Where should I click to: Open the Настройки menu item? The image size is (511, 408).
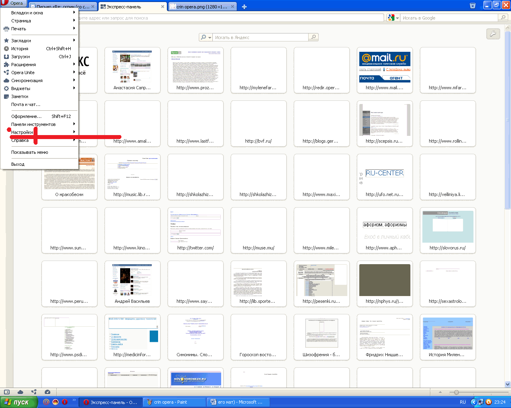click(22, 132)
